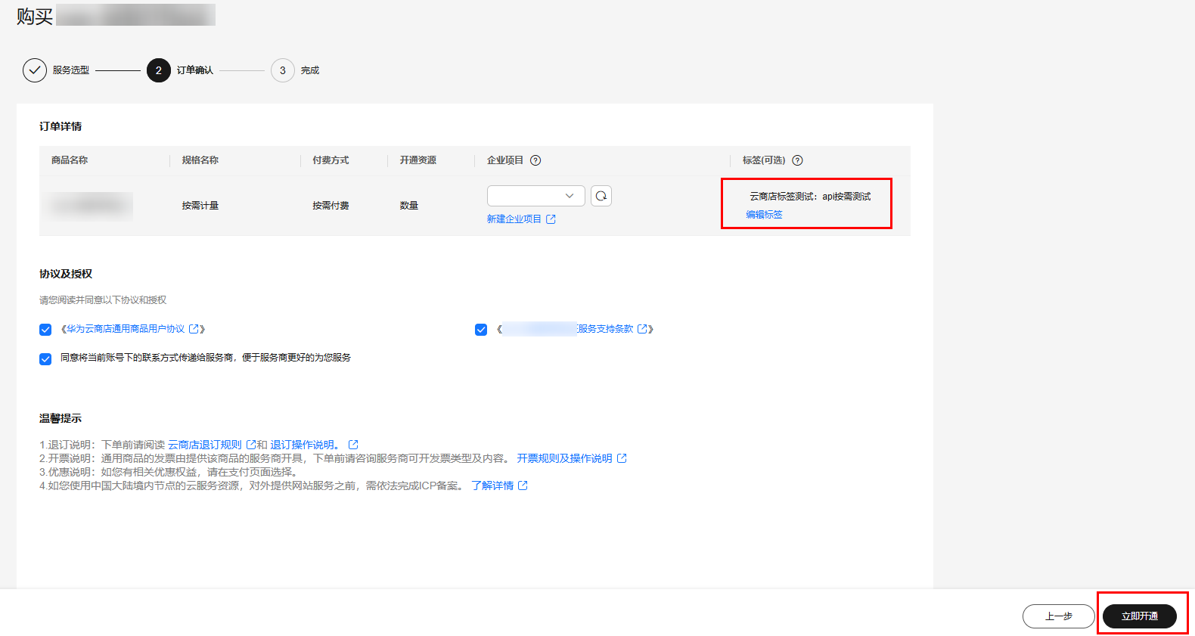The height and width of the screenshot is (636, 1195).
Task: Refresh the enterprise project list
Action: [601, 196]
